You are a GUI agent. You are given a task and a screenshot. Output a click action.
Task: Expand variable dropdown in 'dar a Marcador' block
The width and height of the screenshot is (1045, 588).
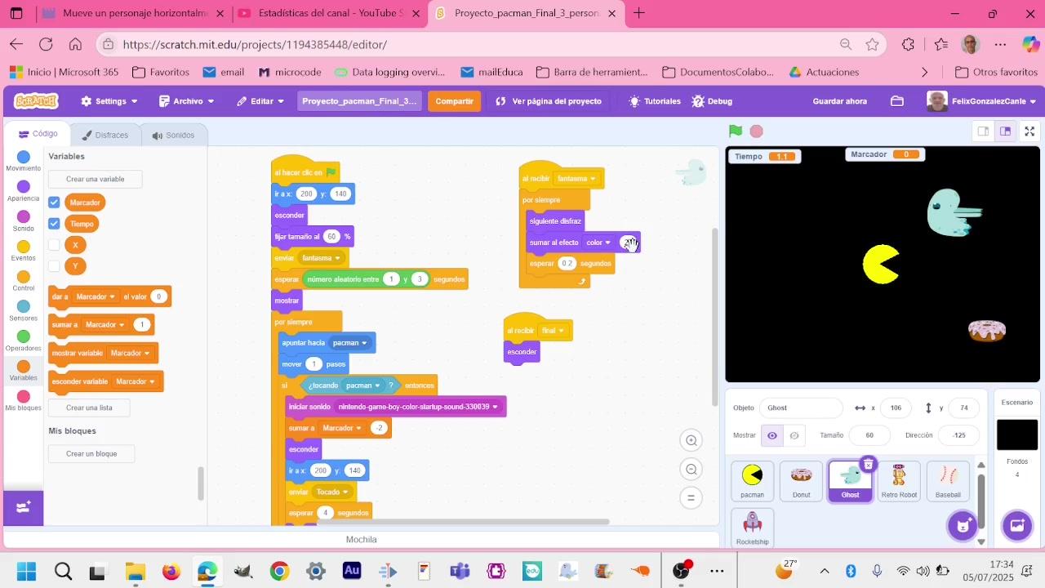coord(112,297)
